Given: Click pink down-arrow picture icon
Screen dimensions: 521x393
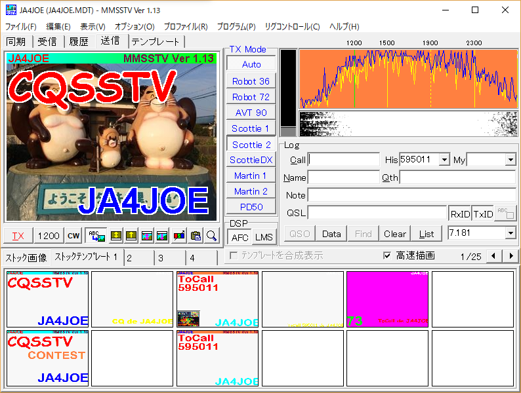Looking at the screenshot, I should [162, 236].
